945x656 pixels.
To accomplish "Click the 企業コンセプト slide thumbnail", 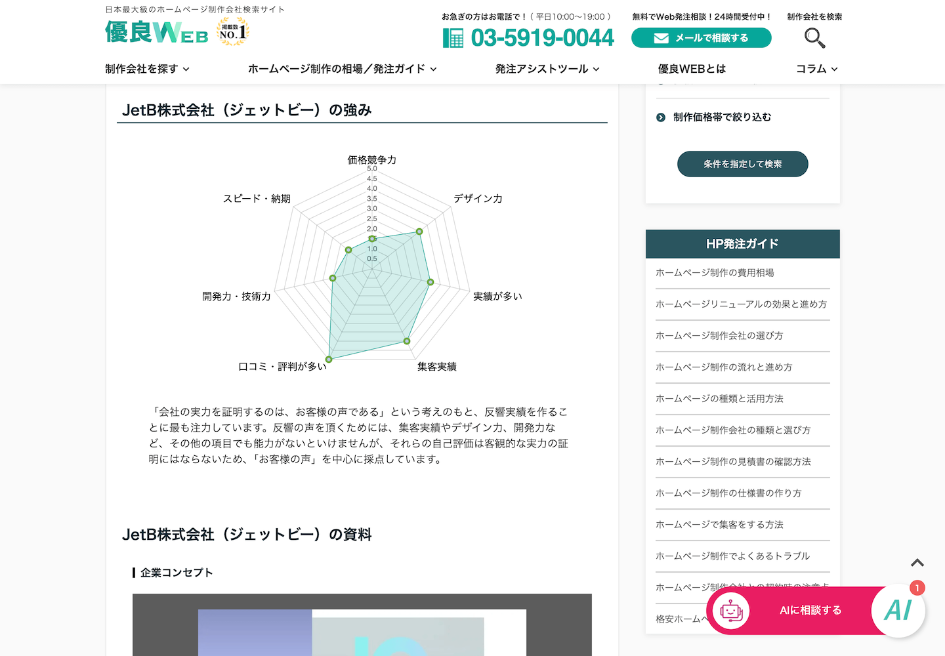I will (x=362, y=625).
